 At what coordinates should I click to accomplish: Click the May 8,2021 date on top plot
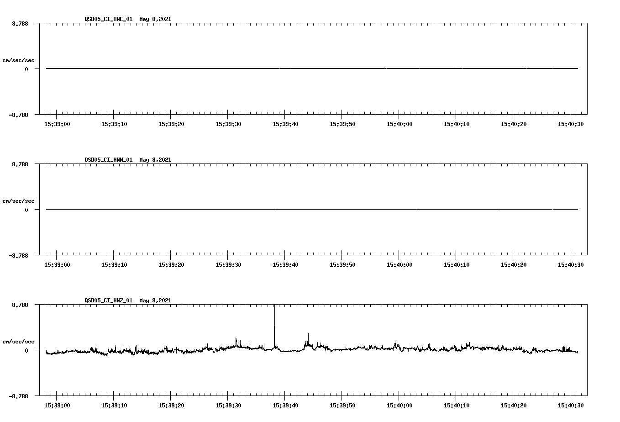tap(155, 19)
